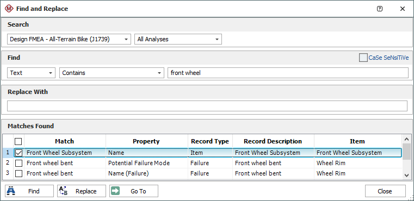
Task: Click the Go To button
Action: click(134, 191)
